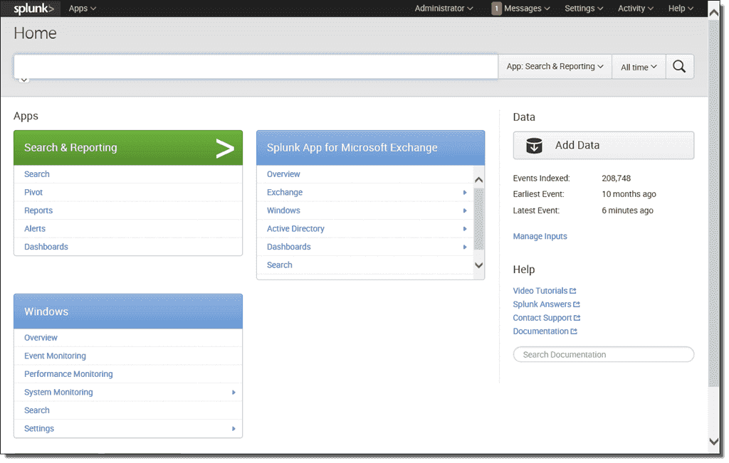Click the external link icon beside Video Tutorials
The width and height of the screenshot is (729, 463).
tap(572, 290)
